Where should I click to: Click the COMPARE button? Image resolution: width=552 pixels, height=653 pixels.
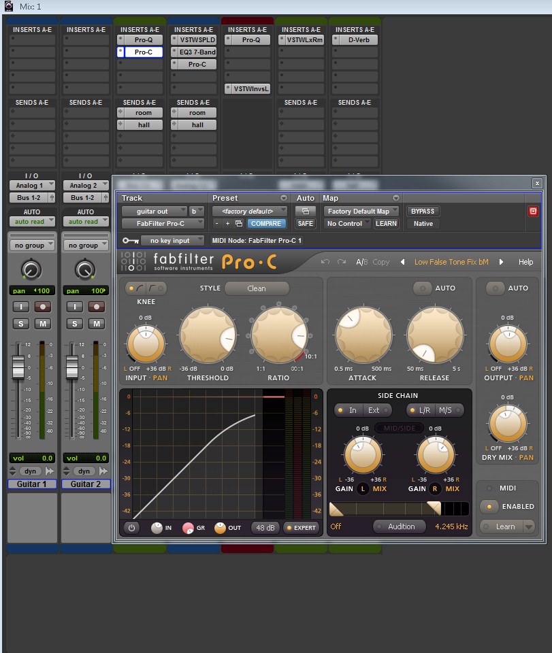(x=267, y=224)
